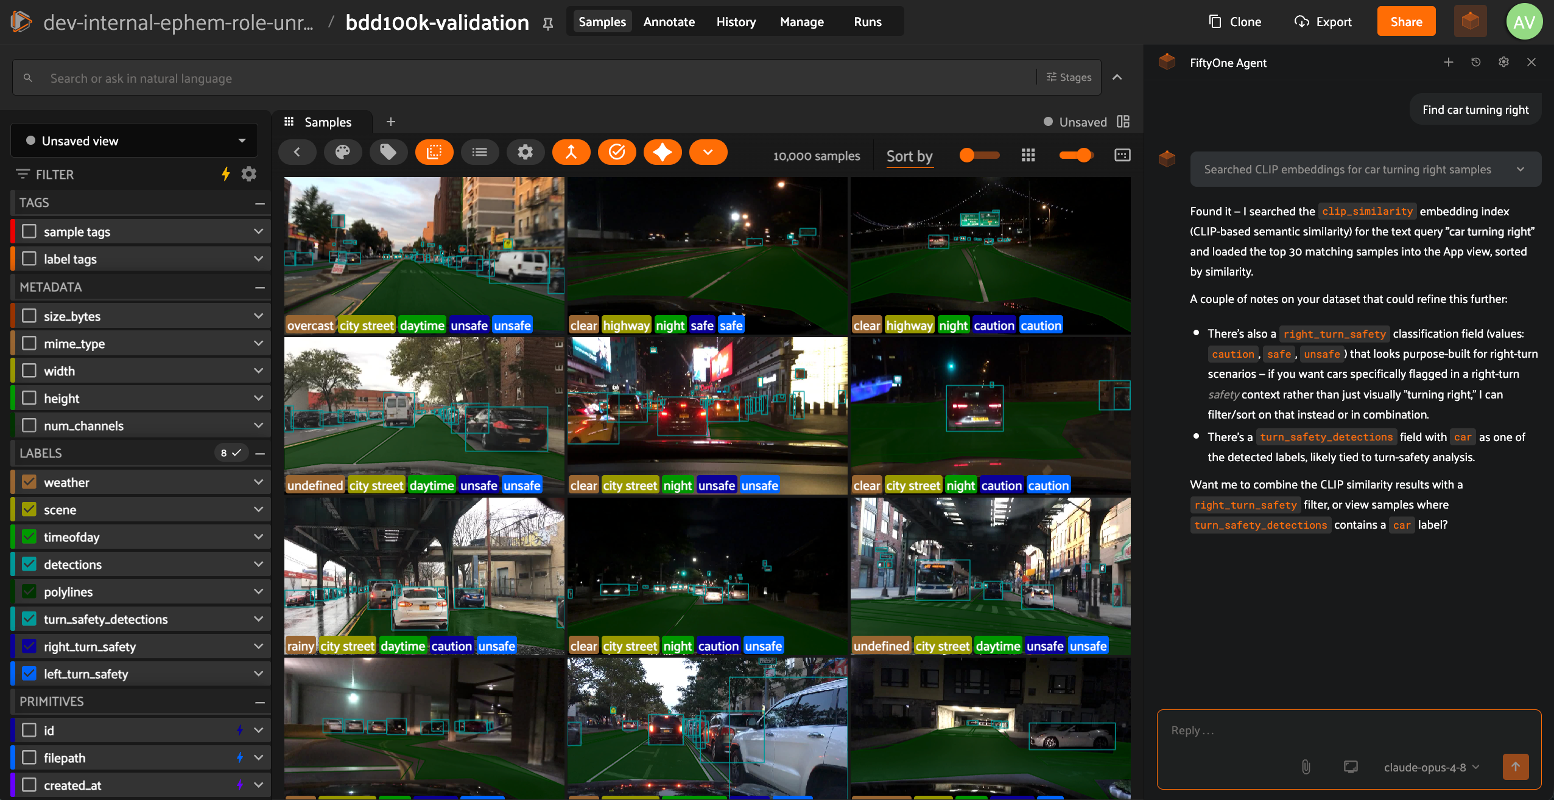Enable the polylines checkbox
The height and width of the screenshot is (800, 1554).
29,591
